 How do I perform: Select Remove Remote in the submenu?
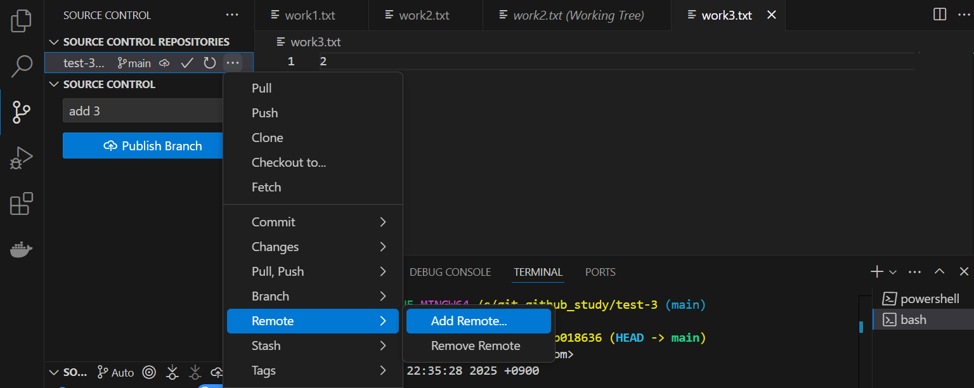point(479,346)
